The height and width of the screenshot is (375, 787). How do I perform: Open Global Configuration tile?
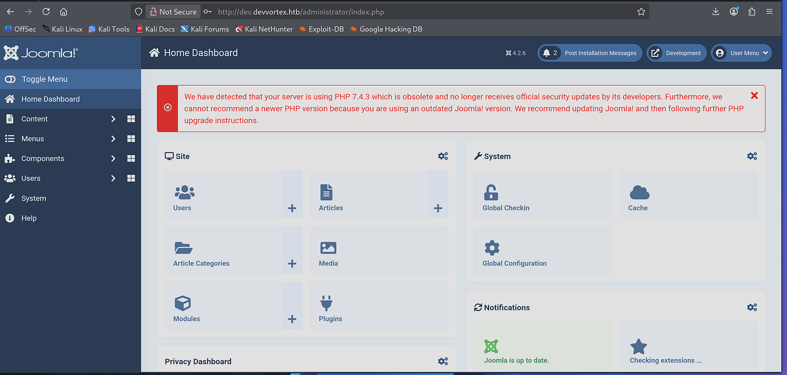543,250
